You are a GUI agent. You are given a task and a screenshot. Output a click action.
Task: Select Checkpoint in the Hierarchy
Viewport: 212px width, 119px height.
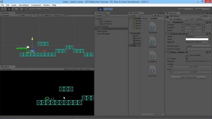tap(102, 31)
